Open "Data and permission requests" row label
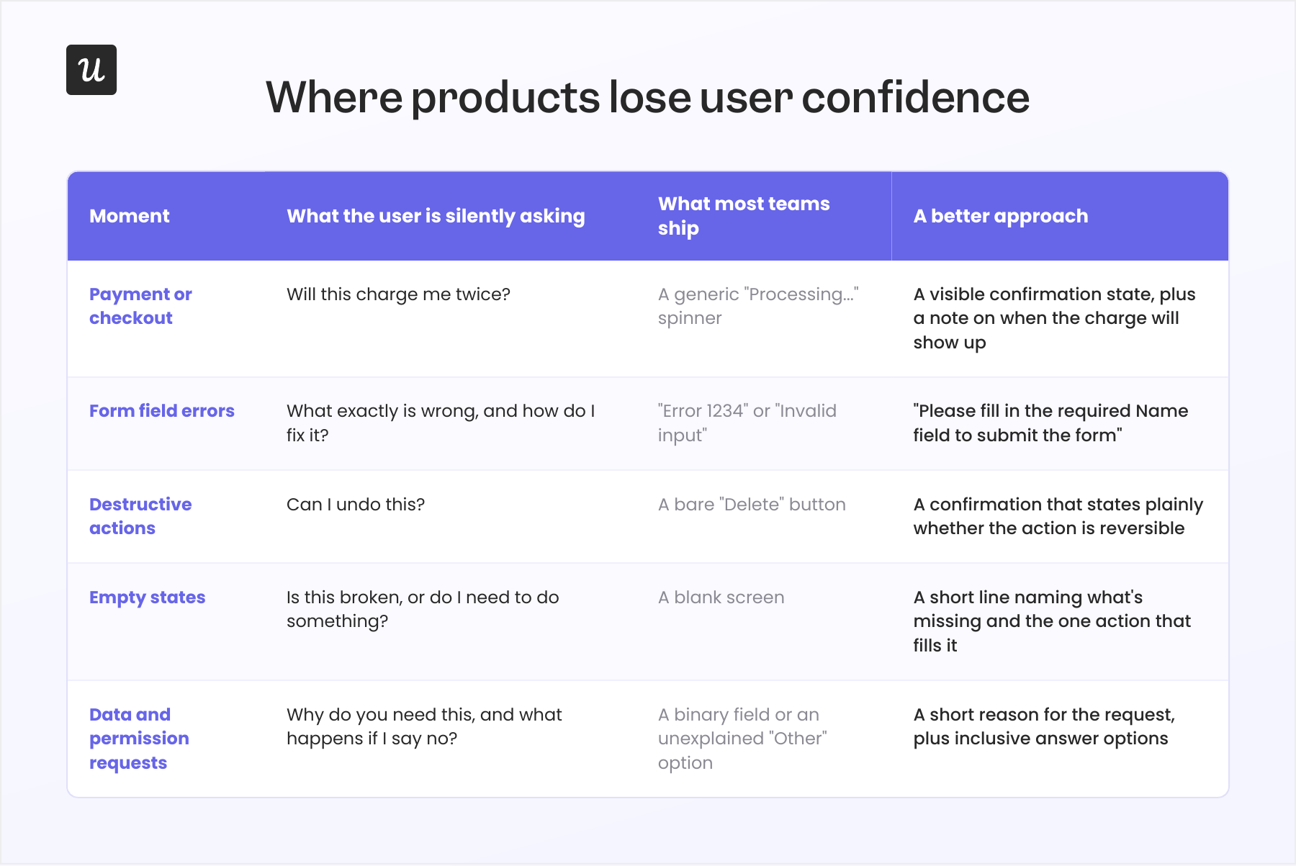 tap(139, 739)
